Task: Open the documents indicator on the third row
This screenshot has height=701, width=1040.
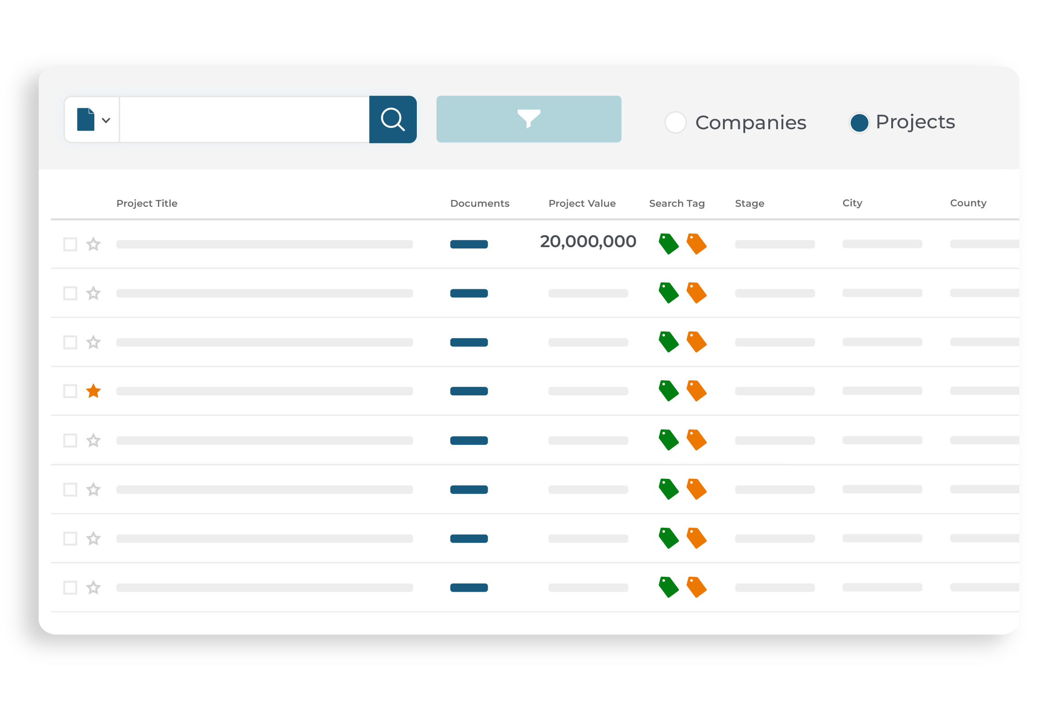Action: (469, 342)
